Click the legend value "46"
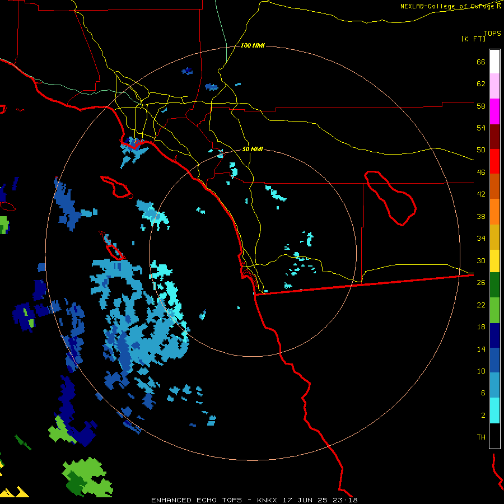The image size is (504, 504). (481, 172)
